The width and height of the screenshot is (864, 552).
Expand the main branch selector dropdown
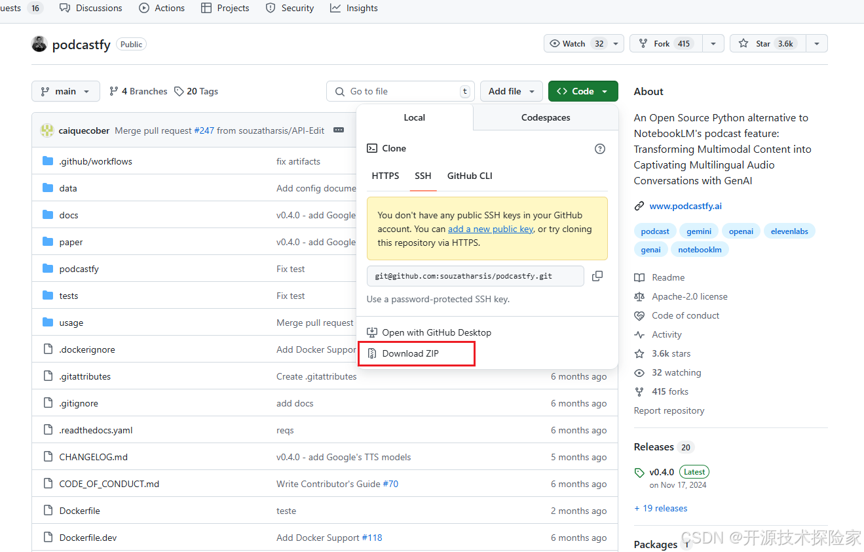click(x=66, y=91)
